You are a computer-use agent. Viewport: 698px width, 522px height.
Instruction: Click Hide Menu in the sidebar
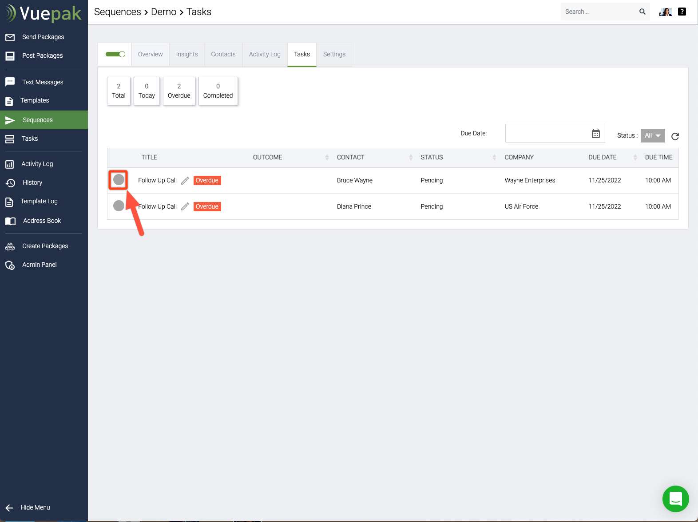coord(35,507)
